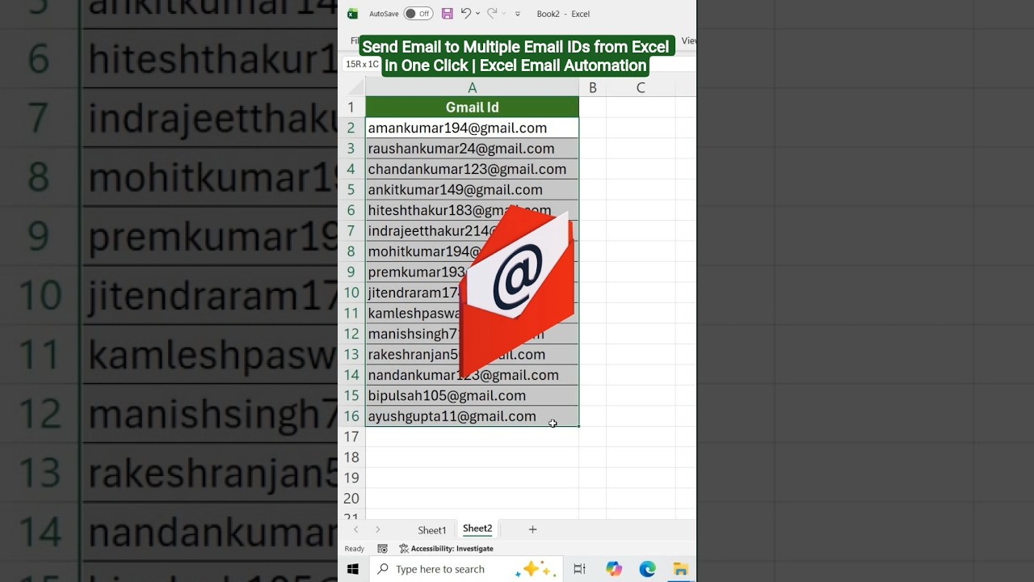Click empty cell B2
Image resolution: width=1034 pixels, height=582 pixels.
(x=592, y=128)
